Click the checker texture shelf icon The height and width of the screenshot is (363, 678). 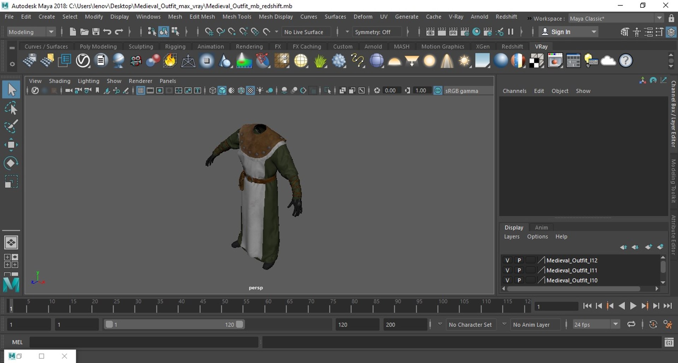(536, 61)
